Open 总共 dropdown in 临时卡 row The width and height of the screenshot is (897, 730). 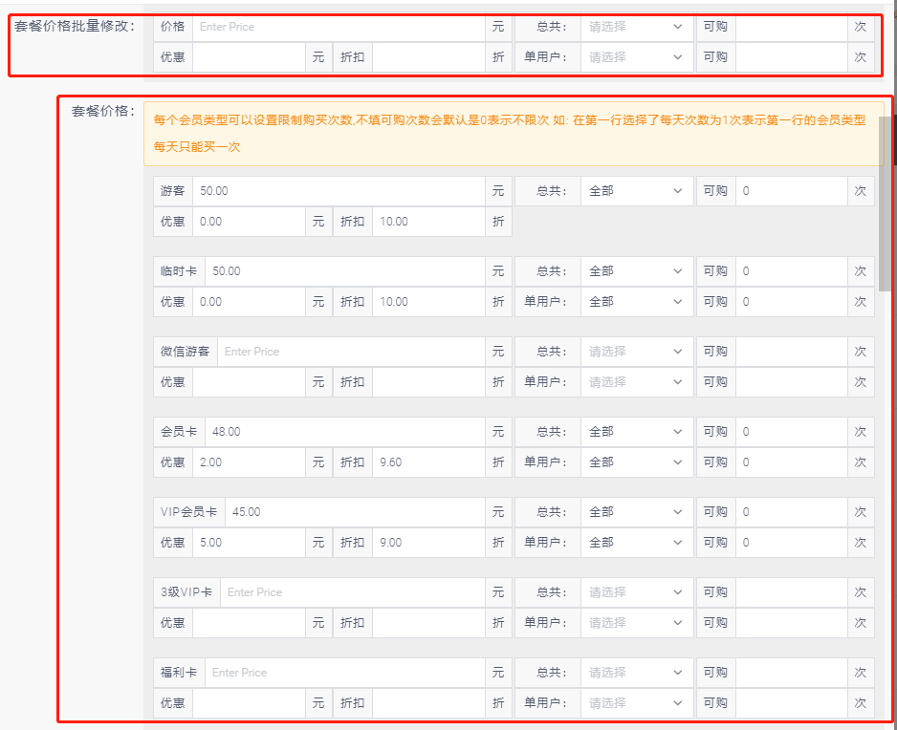click(637, 271)
